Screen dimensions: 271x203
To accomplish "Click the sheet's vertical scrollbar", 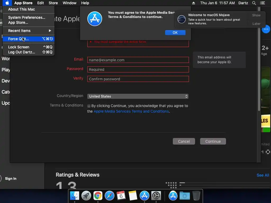I will (x=259, y=59).
